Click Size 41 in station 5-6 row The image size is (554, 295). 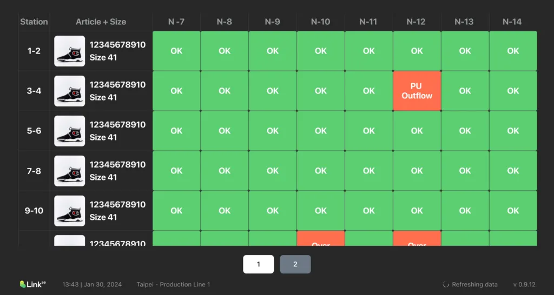click(x=103, y=137)
